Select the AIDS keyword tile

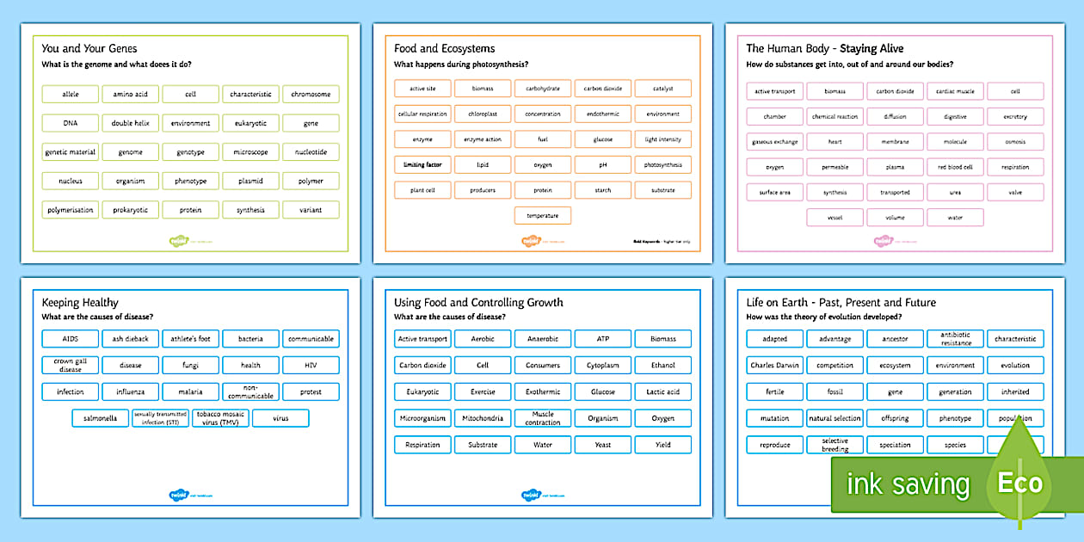(69, 338)
